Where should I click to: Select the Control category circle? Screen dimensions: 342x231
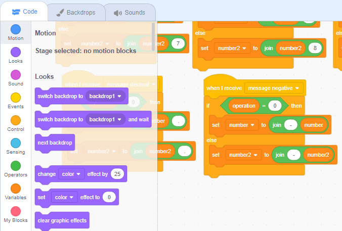16,120
